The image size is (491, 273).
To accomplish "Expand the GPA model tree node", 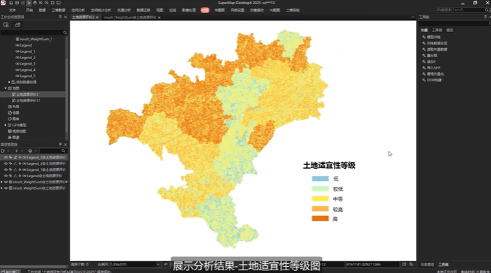I will (6, 125).
